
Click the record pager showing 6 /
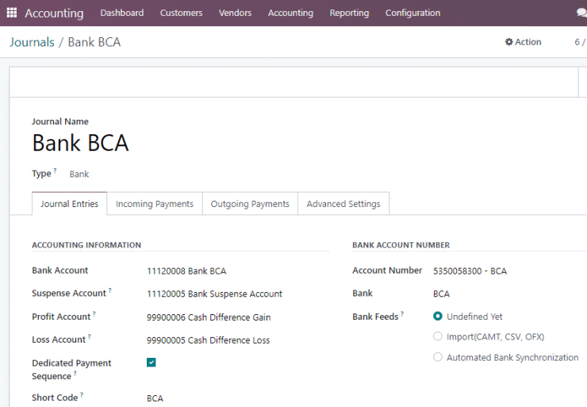[581, 42]
